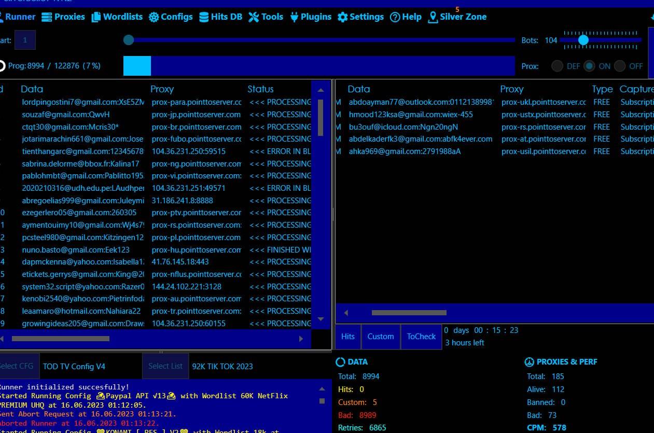
Task: Click the Tools wrench icon
Action: click(x=254, y=17)
